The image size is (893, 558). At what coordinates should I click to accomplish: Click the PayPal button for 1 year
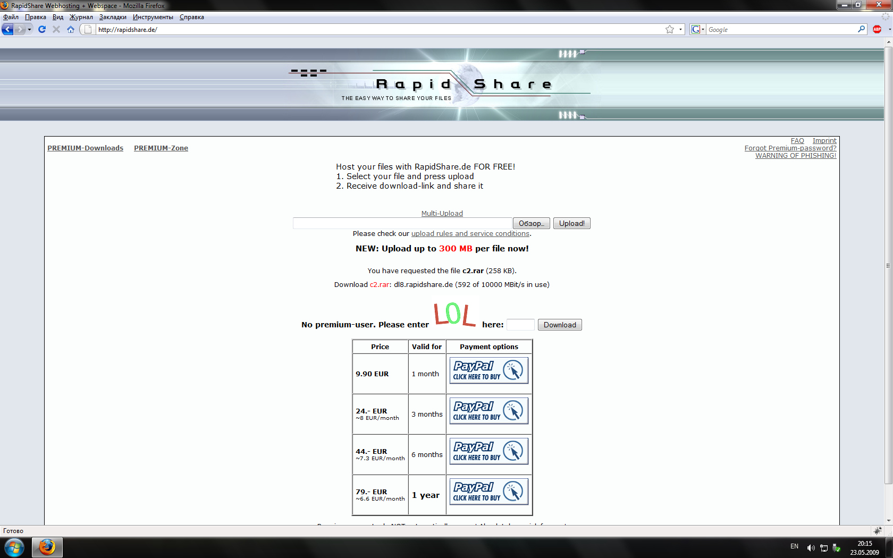point(489,492)
